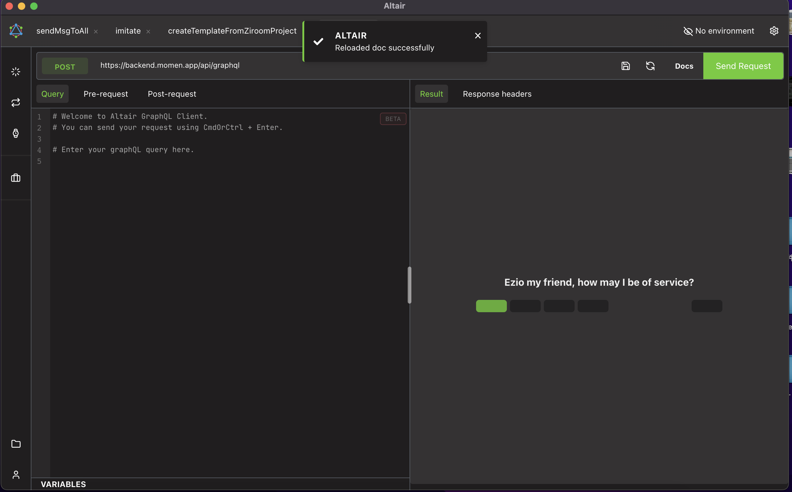
Task: Open the Docs panel
Action: pos(684,66)
